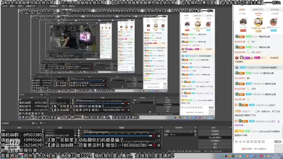
Task: Click the megaphone icon in chat toolbar
Action: [240, 142]
